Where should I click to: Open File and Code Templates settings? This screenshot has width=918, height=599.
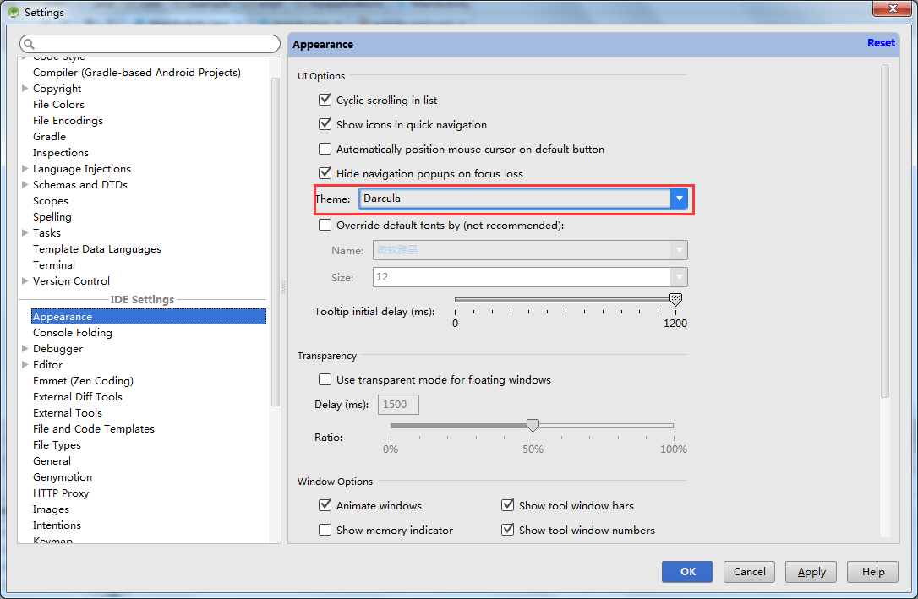point(94,429)
